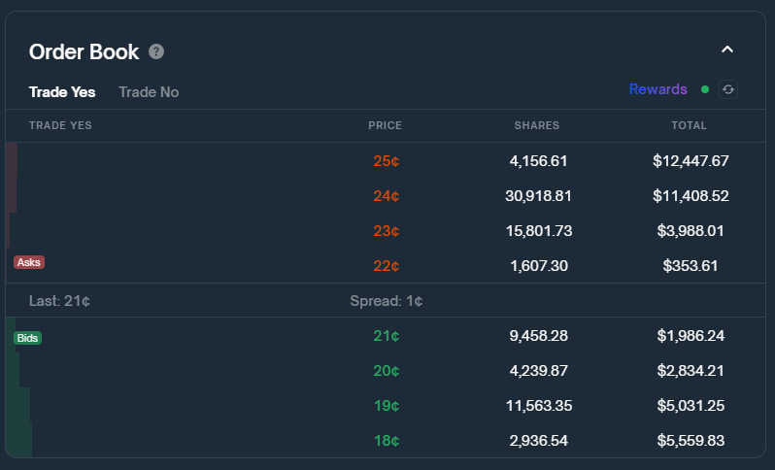This screenshot has height=470, width=775.
Task: Click the green rewards status dot
Action: click(705, 89)
